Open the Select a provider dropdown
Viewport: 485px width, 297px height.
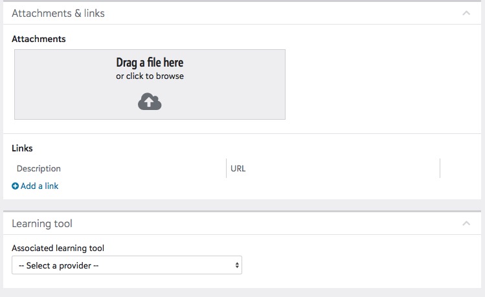127,265
